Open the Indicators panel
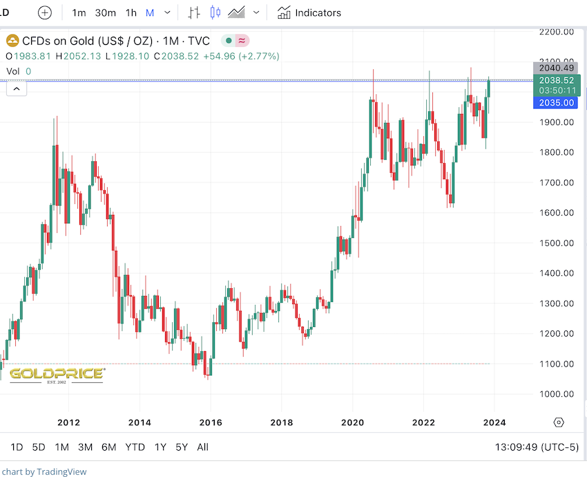The image size is (587, 477). 309,12
